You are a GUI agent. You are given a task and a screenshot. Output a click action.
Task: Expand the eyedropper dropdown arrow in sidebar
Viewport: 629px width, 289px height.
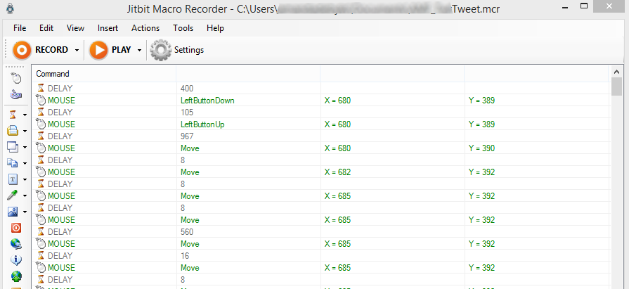click(25, 195)
